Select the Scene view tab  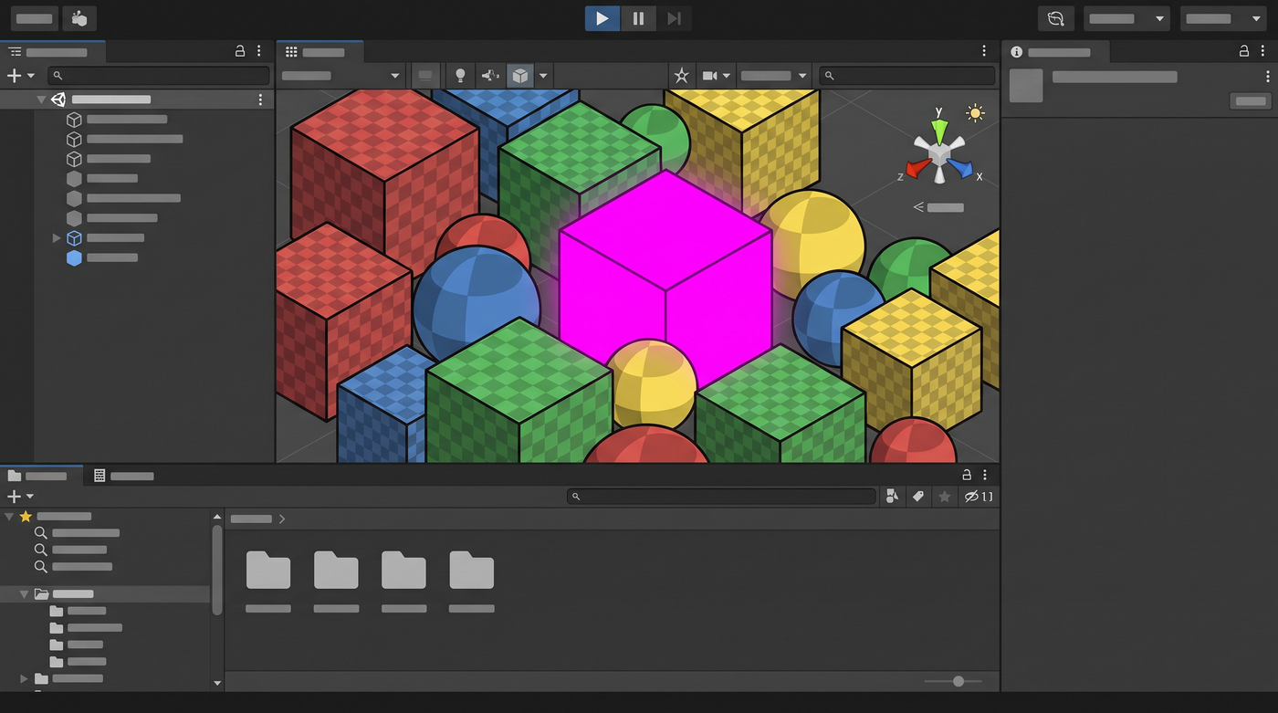[x=320, y=52]
